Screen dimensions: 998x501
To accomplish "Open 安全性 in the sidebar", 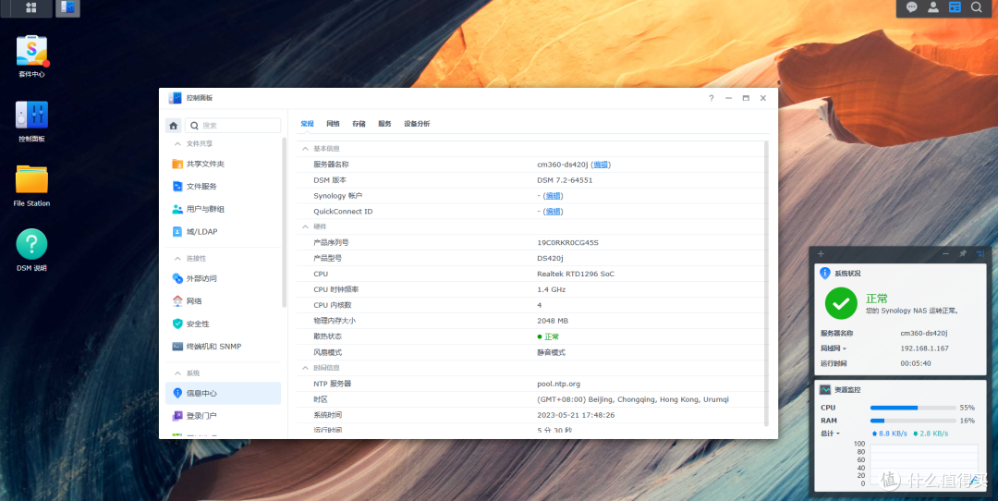I will pyautogui.click(x=223, y=324).
